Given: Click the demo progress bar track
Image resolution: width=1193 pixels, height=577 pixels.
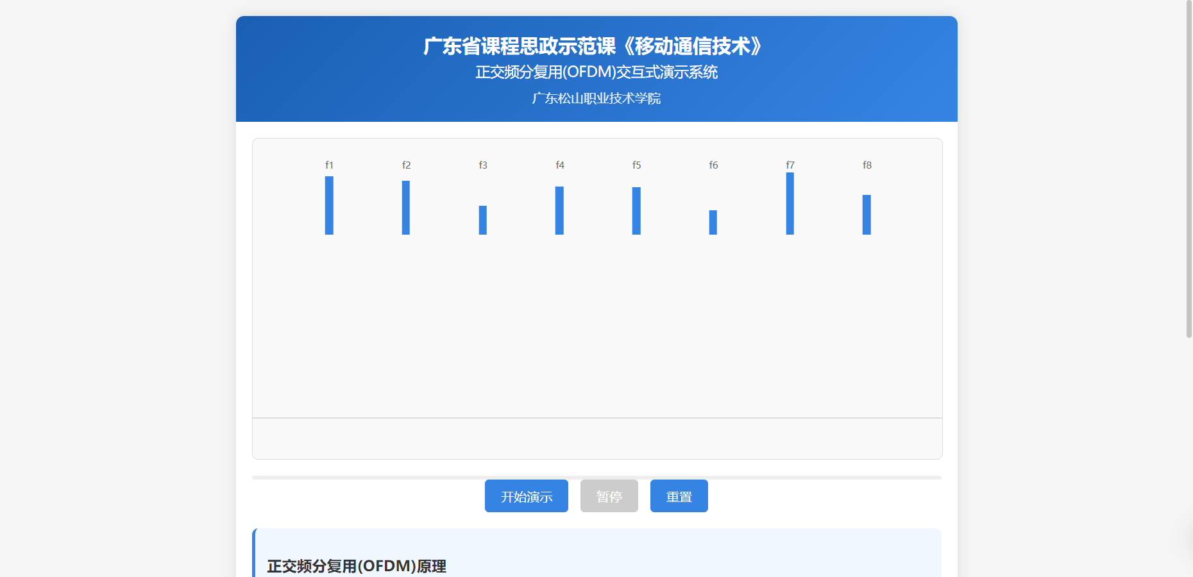Looking at the screenshot, I should tap(372, 478).
